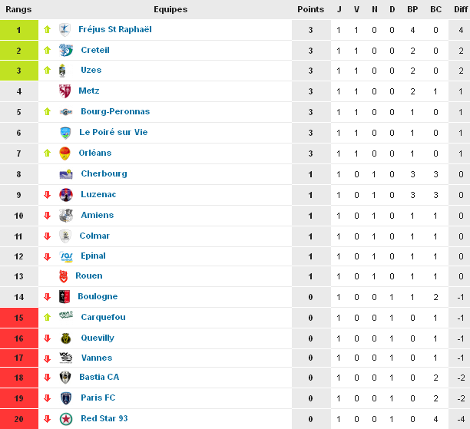This screenshot has height=429, width=470.
Task: Open the Cherbourg team page link
Action: 104,173
